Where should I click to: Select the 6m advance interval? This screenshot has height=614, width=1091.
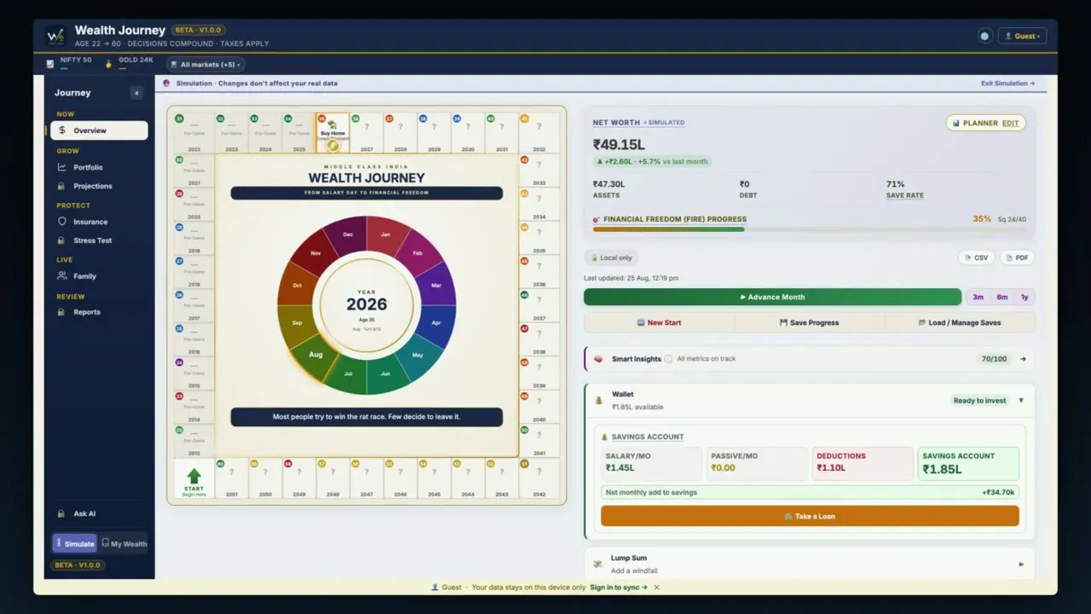click(x=1002, y=297)
